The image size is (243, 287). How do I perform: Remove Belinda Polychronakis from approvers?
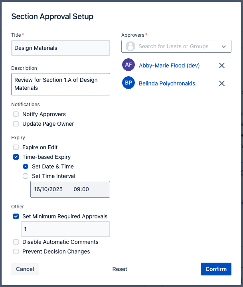[222, 83]
